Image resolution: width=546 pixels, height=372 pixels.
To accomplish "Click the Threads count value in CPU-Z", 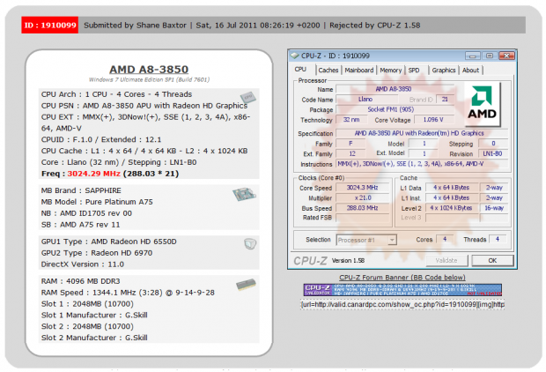I will coord(498,239).
